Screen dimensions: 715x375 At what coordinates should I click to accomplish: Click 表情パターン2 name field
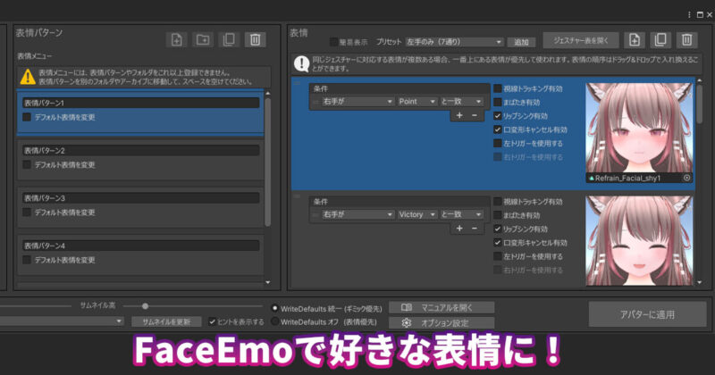[x=141, y=150]
